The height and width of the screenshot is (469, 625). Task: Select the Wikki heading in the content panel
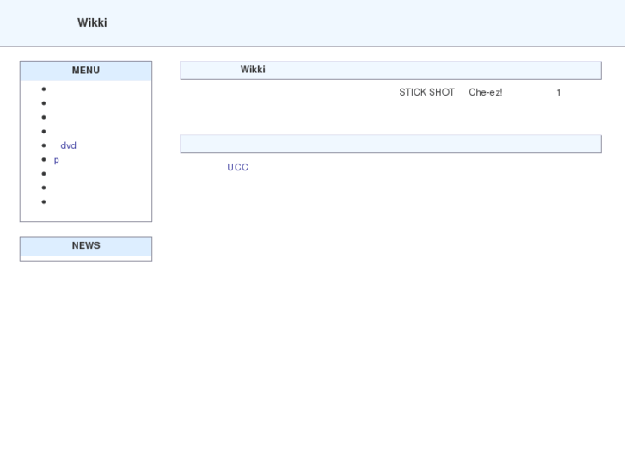click(253, 70)
